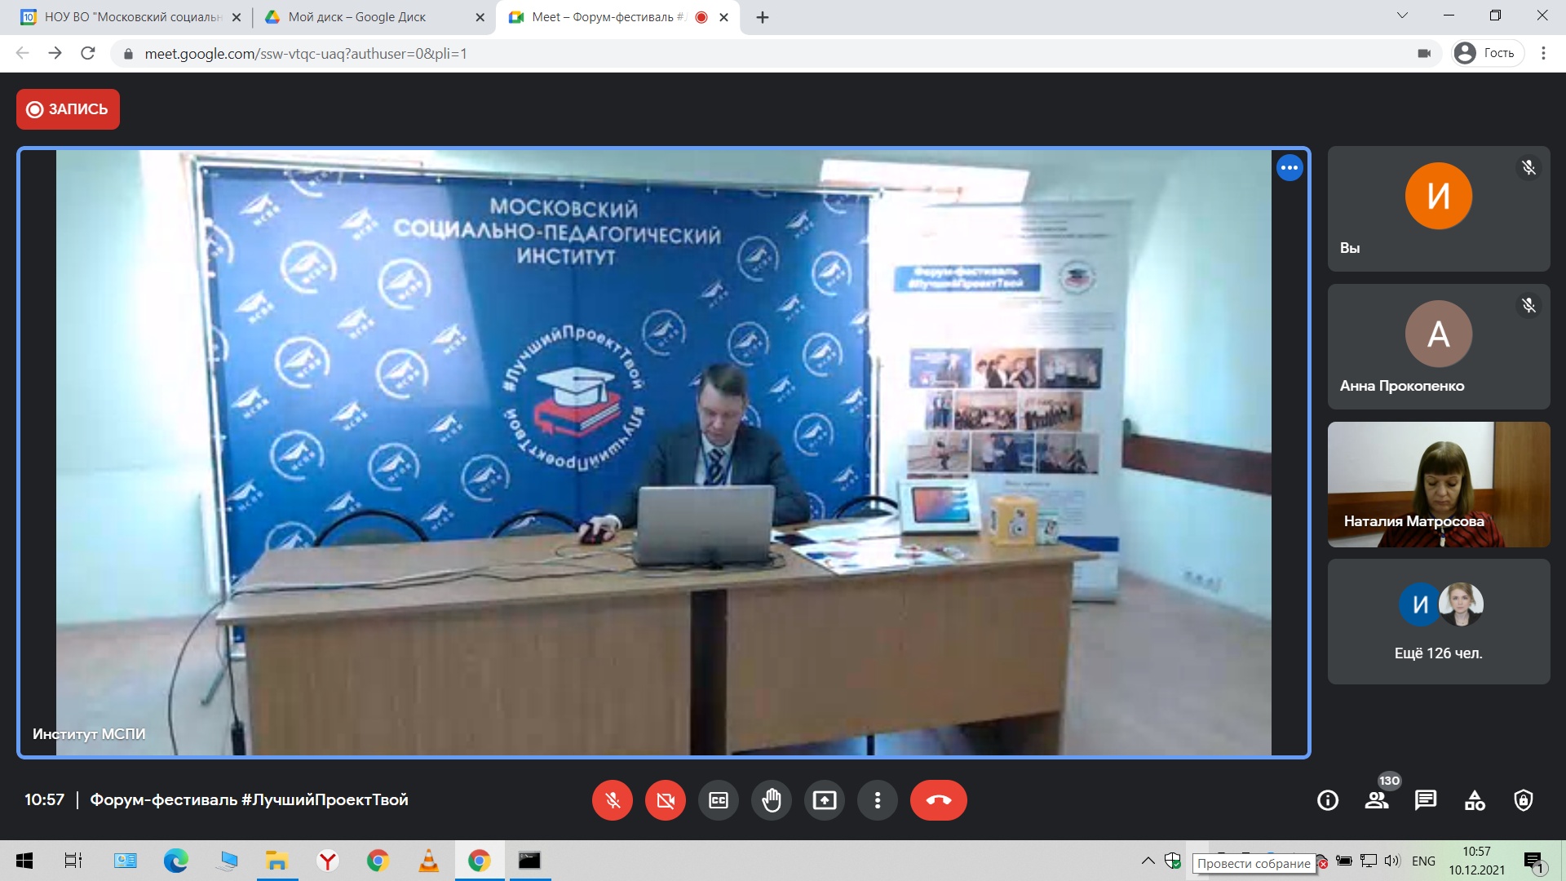Image resolution: width=1566 pixels, height=881 pixels.
Task: Open Windows Start menu
Action: (24, 861)
